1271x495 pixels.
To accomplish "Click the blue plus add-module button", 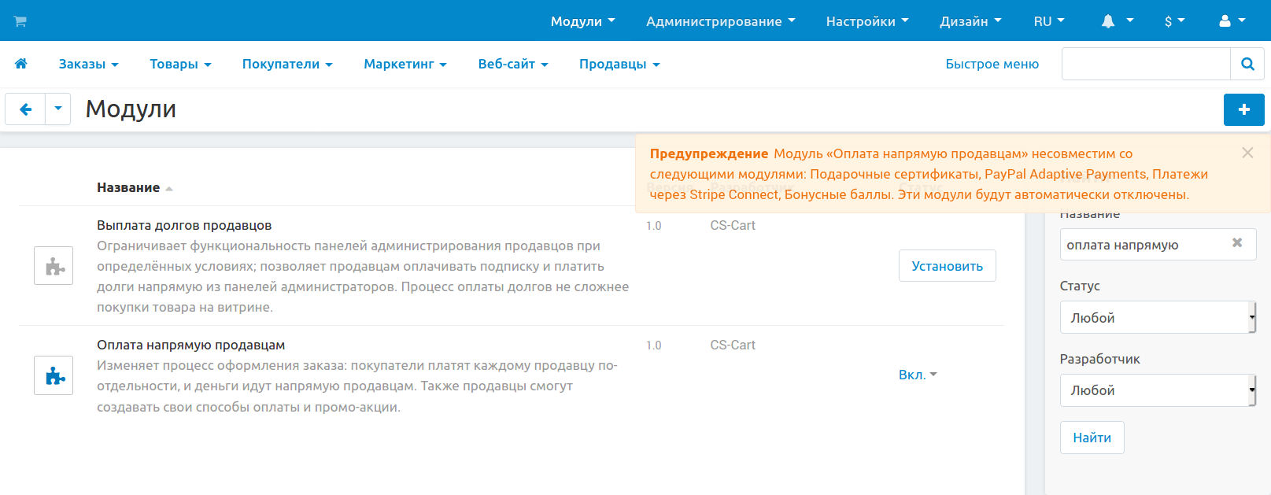I will (1243, 109).
